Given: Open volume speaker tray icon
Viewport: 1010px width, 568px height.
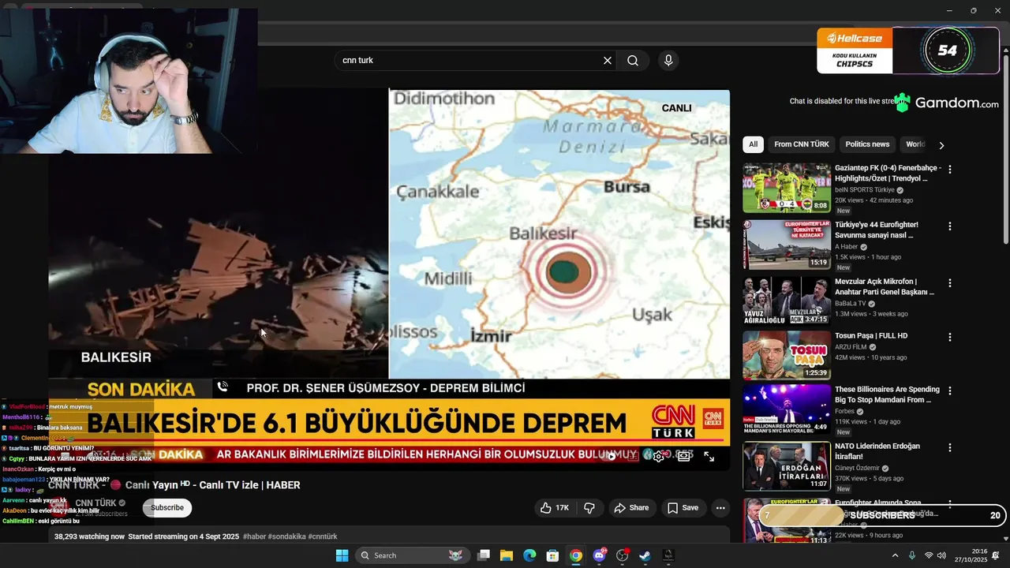Looking at the screenshot, I should pos(941,555).
